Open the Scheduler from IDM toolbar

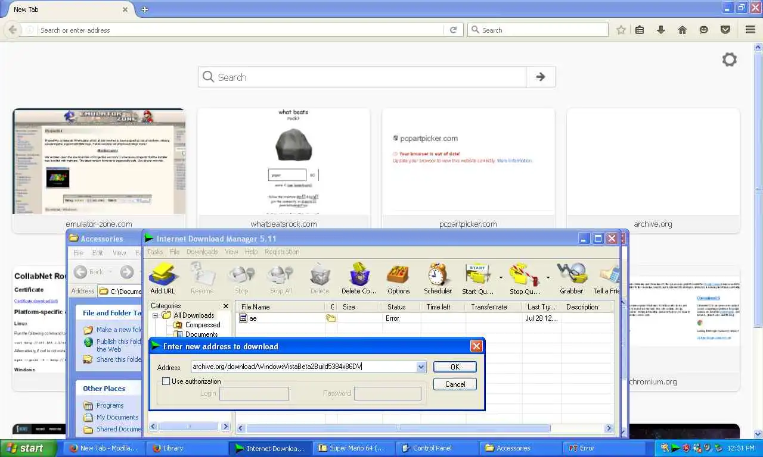pyautogui.click(x=438, y=279)
